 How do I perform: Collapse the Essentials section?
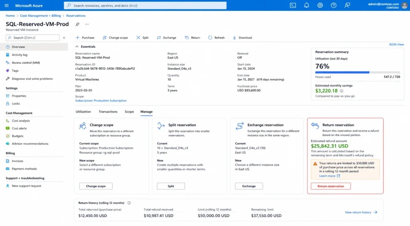click(x=77, y=46)
